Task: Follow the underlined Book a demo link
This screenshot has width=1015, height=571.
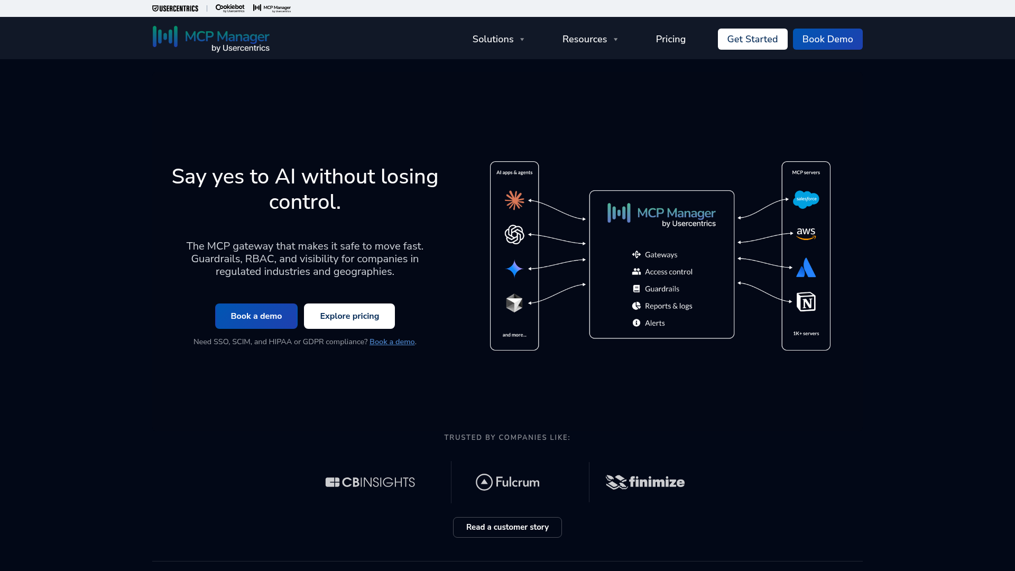Action: click(392, 342)
